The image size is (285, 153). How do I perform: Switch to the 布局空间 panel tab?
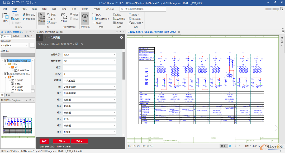pos(17,36)
